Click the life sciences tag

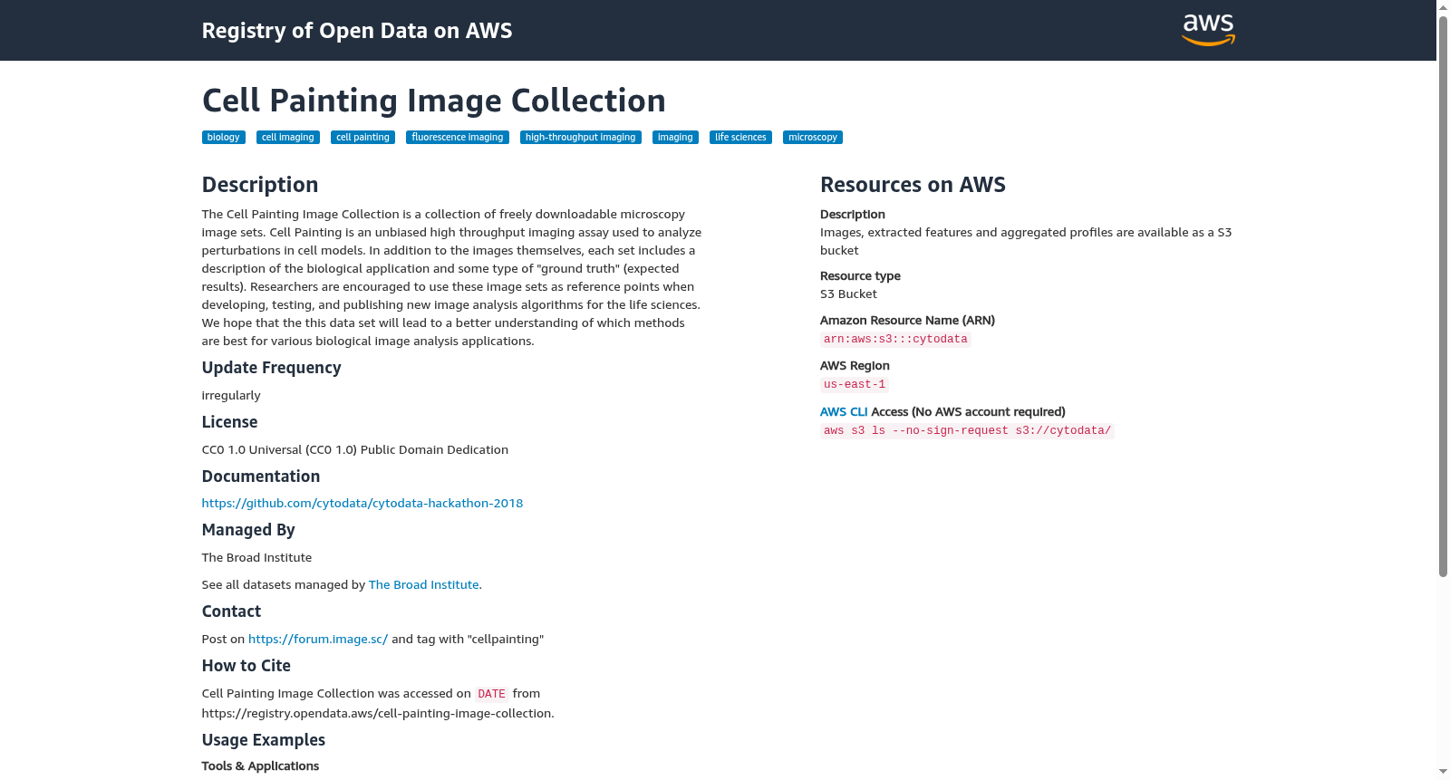pos(740,138)
